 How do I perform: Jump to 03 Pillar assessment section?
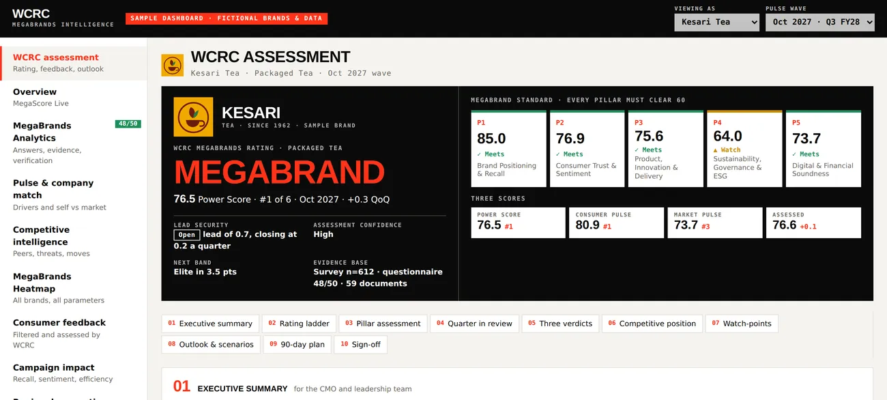pos(383,324)
